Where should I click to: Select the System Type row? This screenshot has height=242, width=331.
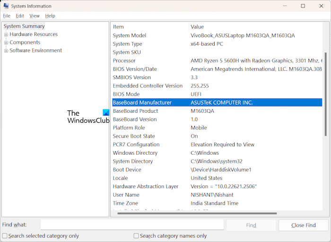[x=217, y=44]
